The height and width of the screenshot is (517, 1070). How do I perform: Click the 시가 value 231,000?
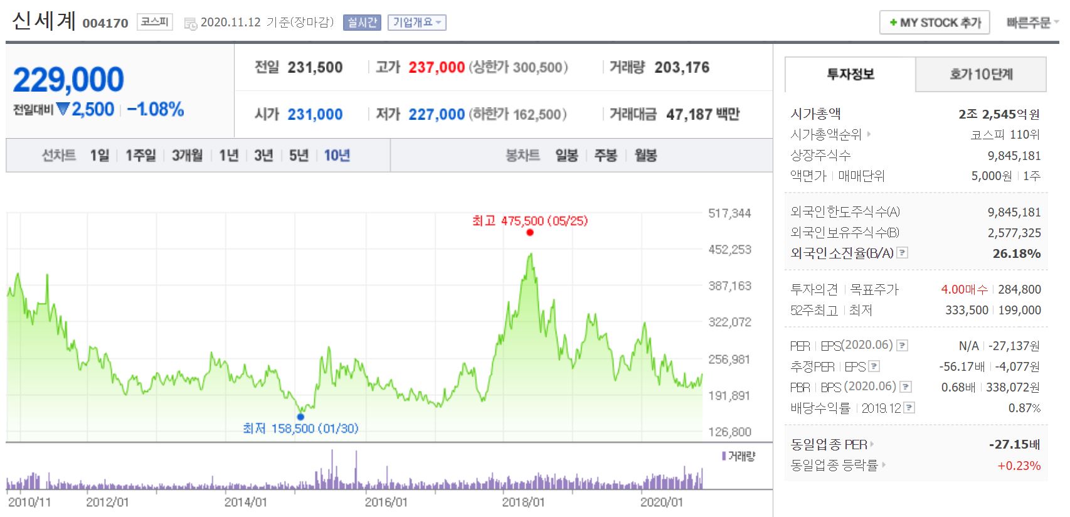[x=315, y=115]
